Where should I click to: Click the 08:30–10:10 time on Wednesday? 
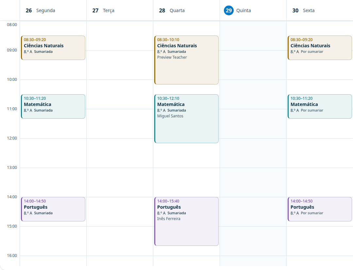coord(168,40)
